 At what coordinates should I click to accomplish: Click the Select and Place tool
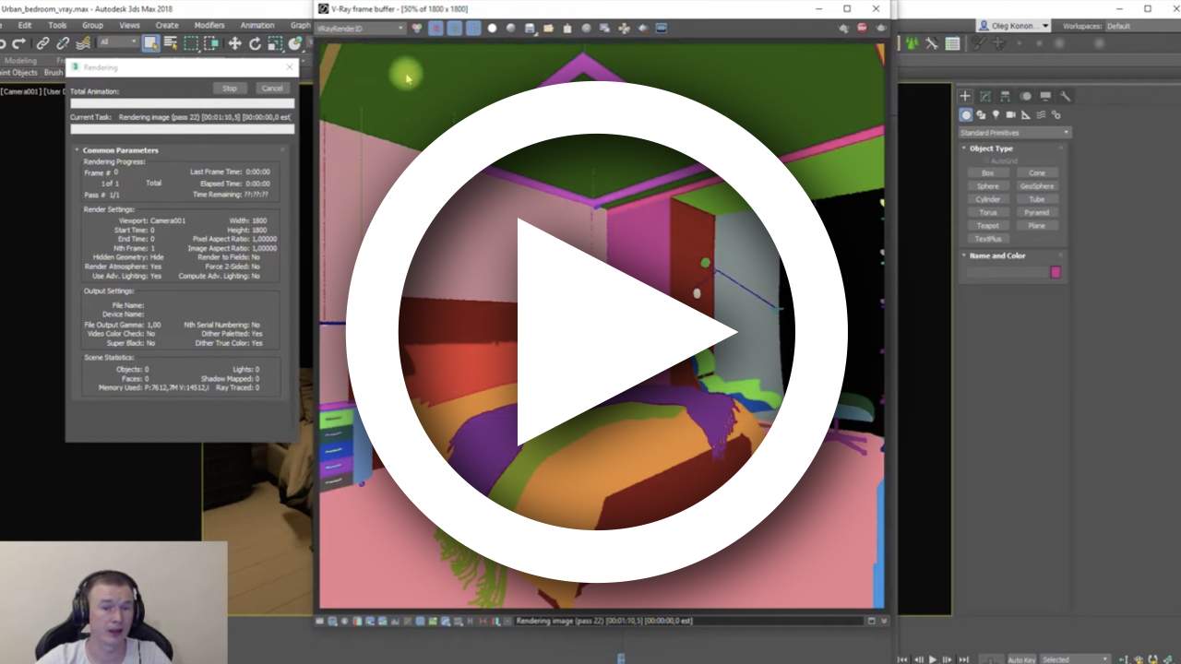295,43
